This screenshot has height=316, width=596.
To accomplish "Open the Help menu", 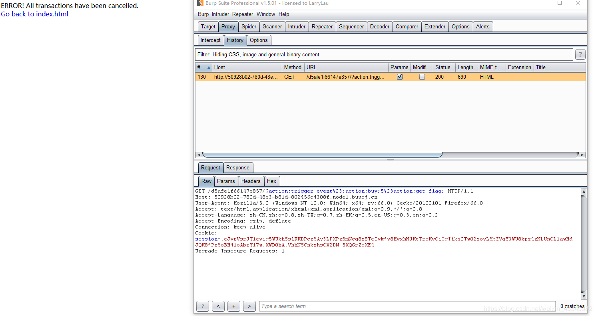I will [x=284, y=14].
